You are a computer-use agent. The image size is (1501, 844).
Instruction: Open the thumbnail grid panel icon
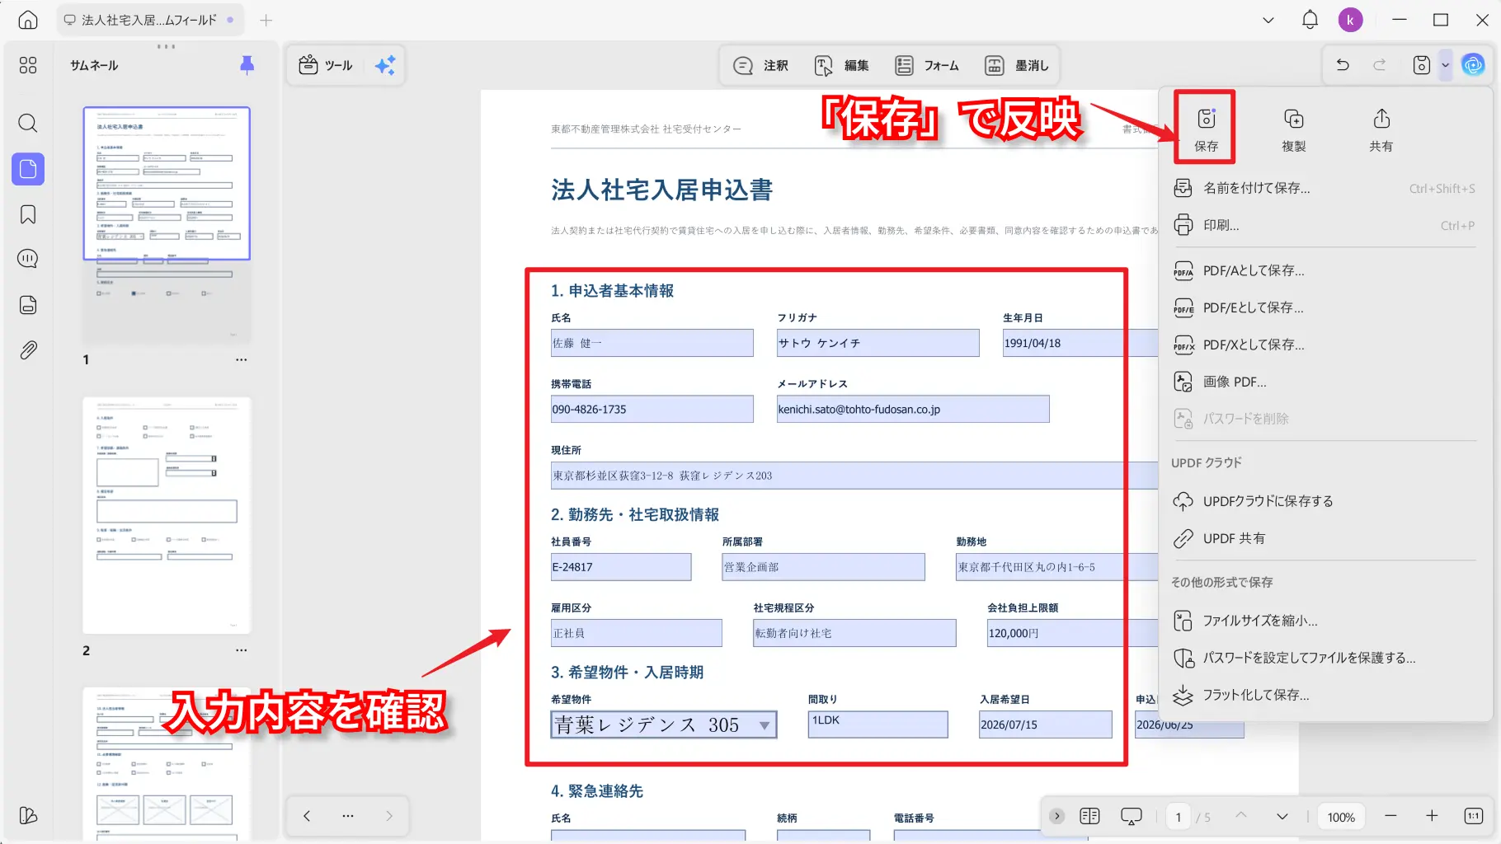coord(28,65)
